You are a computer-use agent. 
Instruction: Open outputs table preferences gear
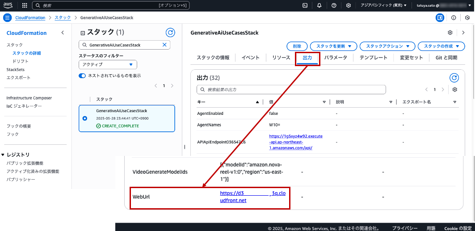[454, 90]
